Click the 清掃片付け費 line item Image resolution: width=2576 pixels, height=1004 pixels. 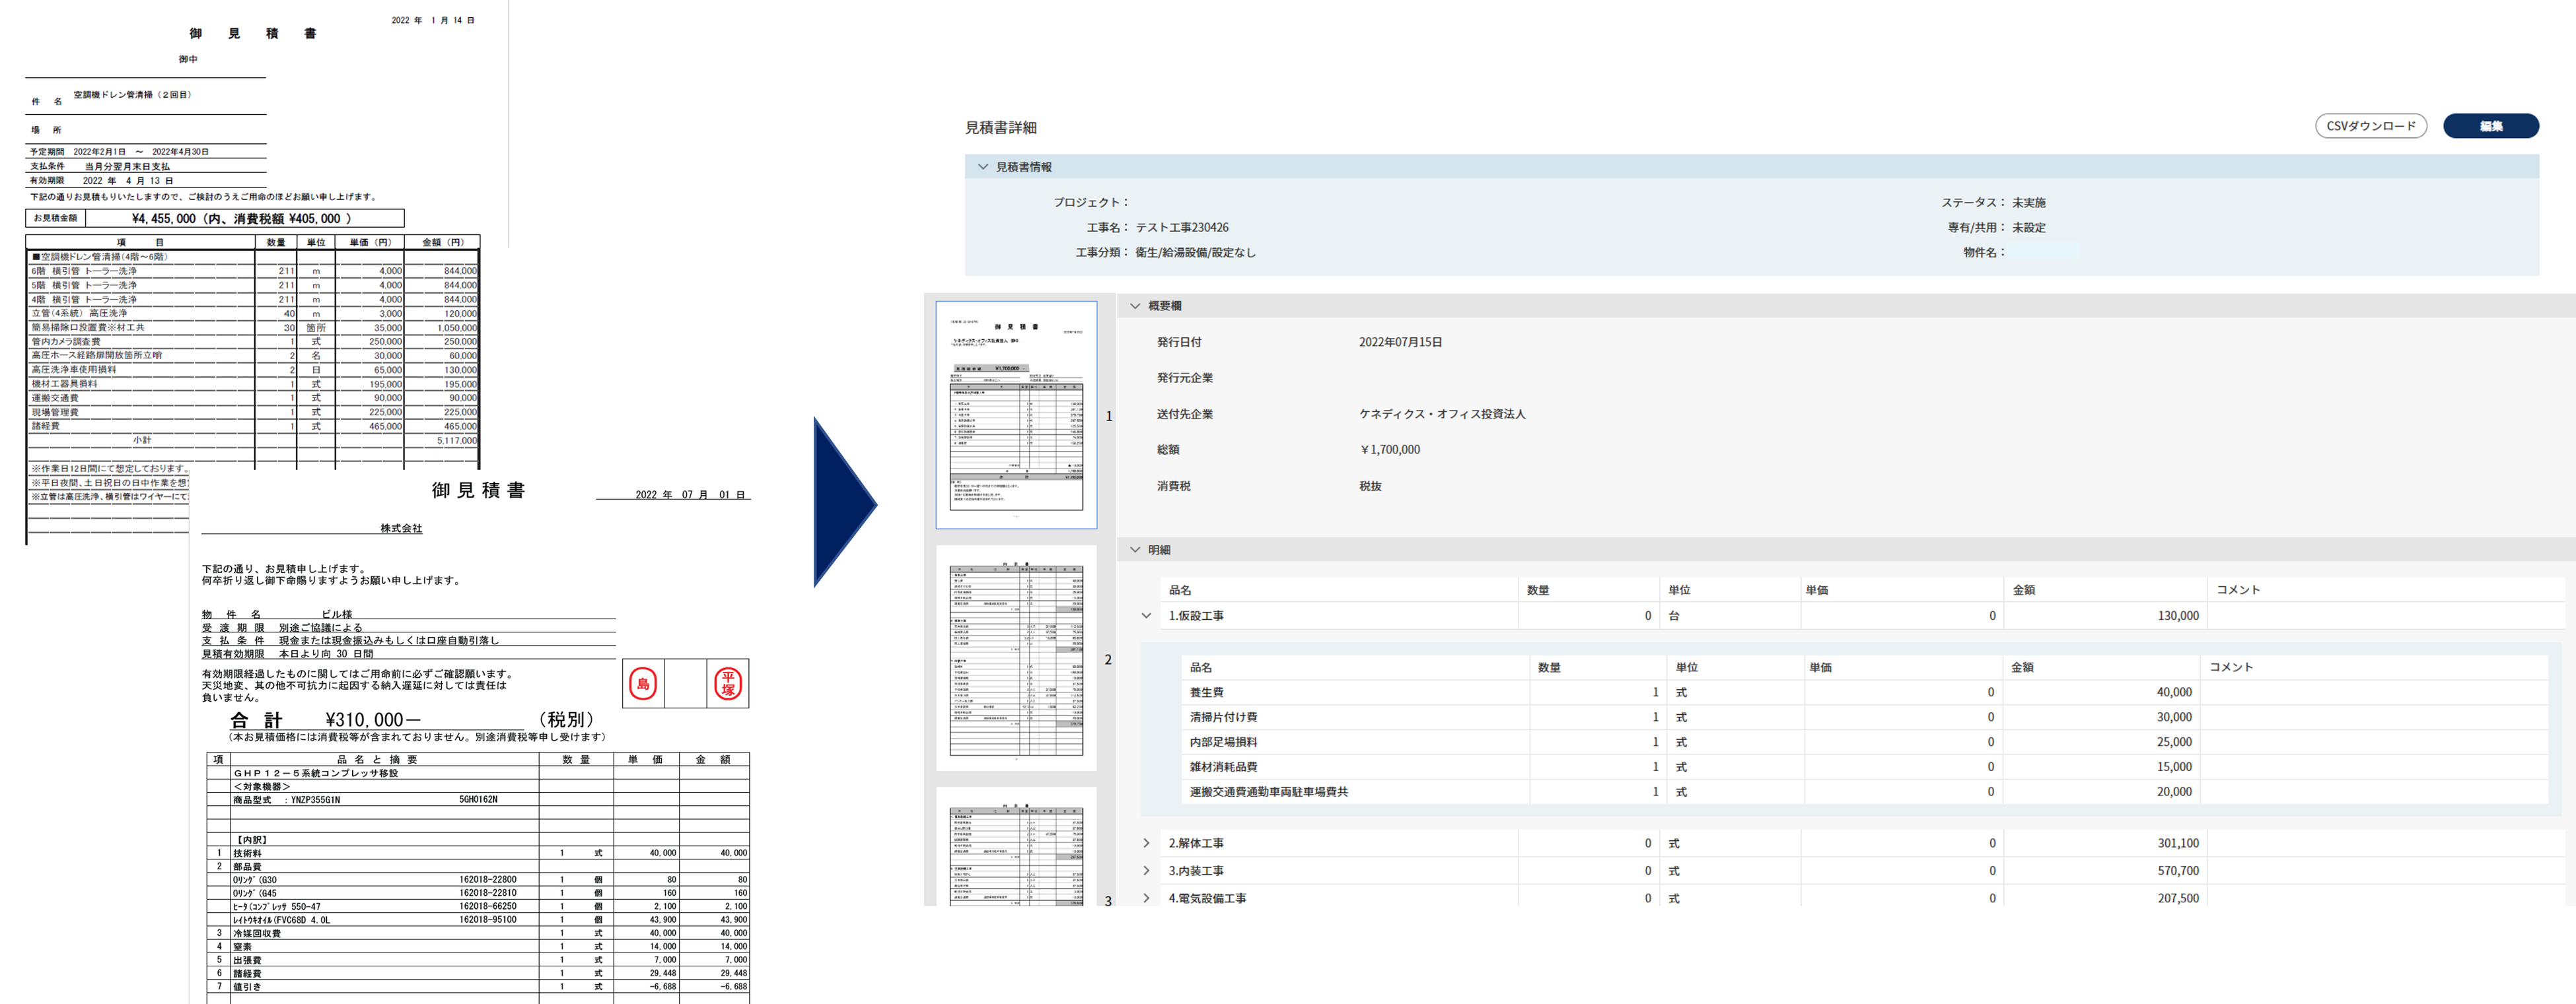tap(1223, 716)
